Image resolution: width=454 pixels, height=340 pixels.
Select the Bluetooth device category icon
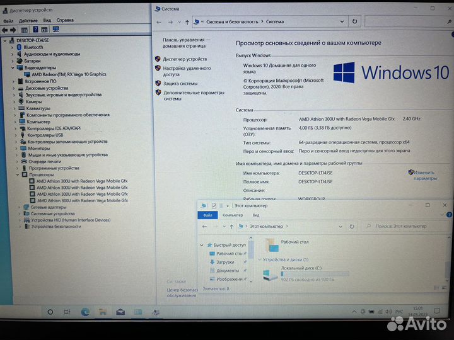point(19,47)
